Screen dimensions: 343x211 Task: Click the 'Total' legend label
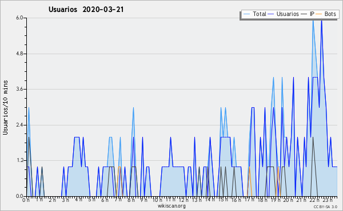tap(260, 14)
